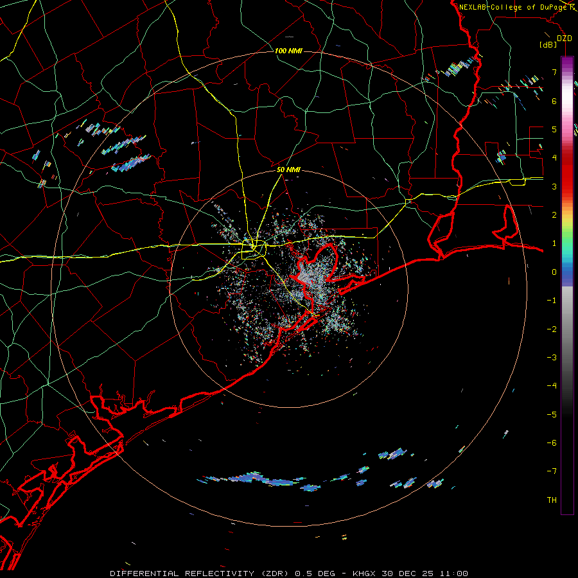Click the "6" value on the color scale
The height and width of the screenshot is (578, 578).
pos(554,101)
